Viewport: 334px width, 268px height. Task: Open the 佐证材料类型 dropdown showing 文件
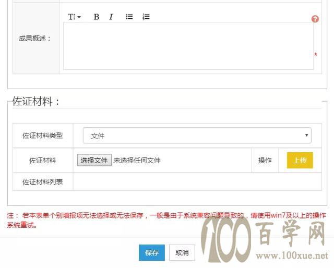pos(197,136)
